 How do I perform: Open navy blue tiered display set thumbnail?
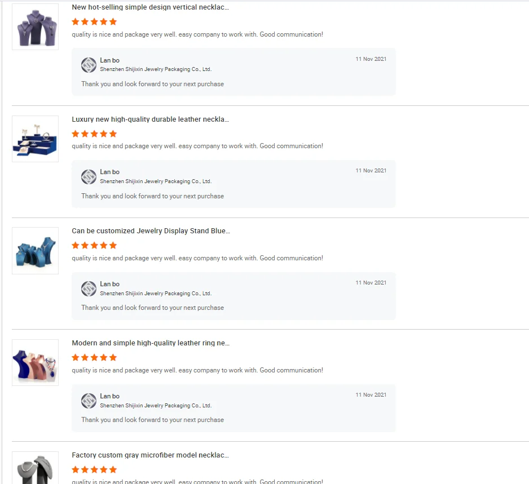coord(35,139)
